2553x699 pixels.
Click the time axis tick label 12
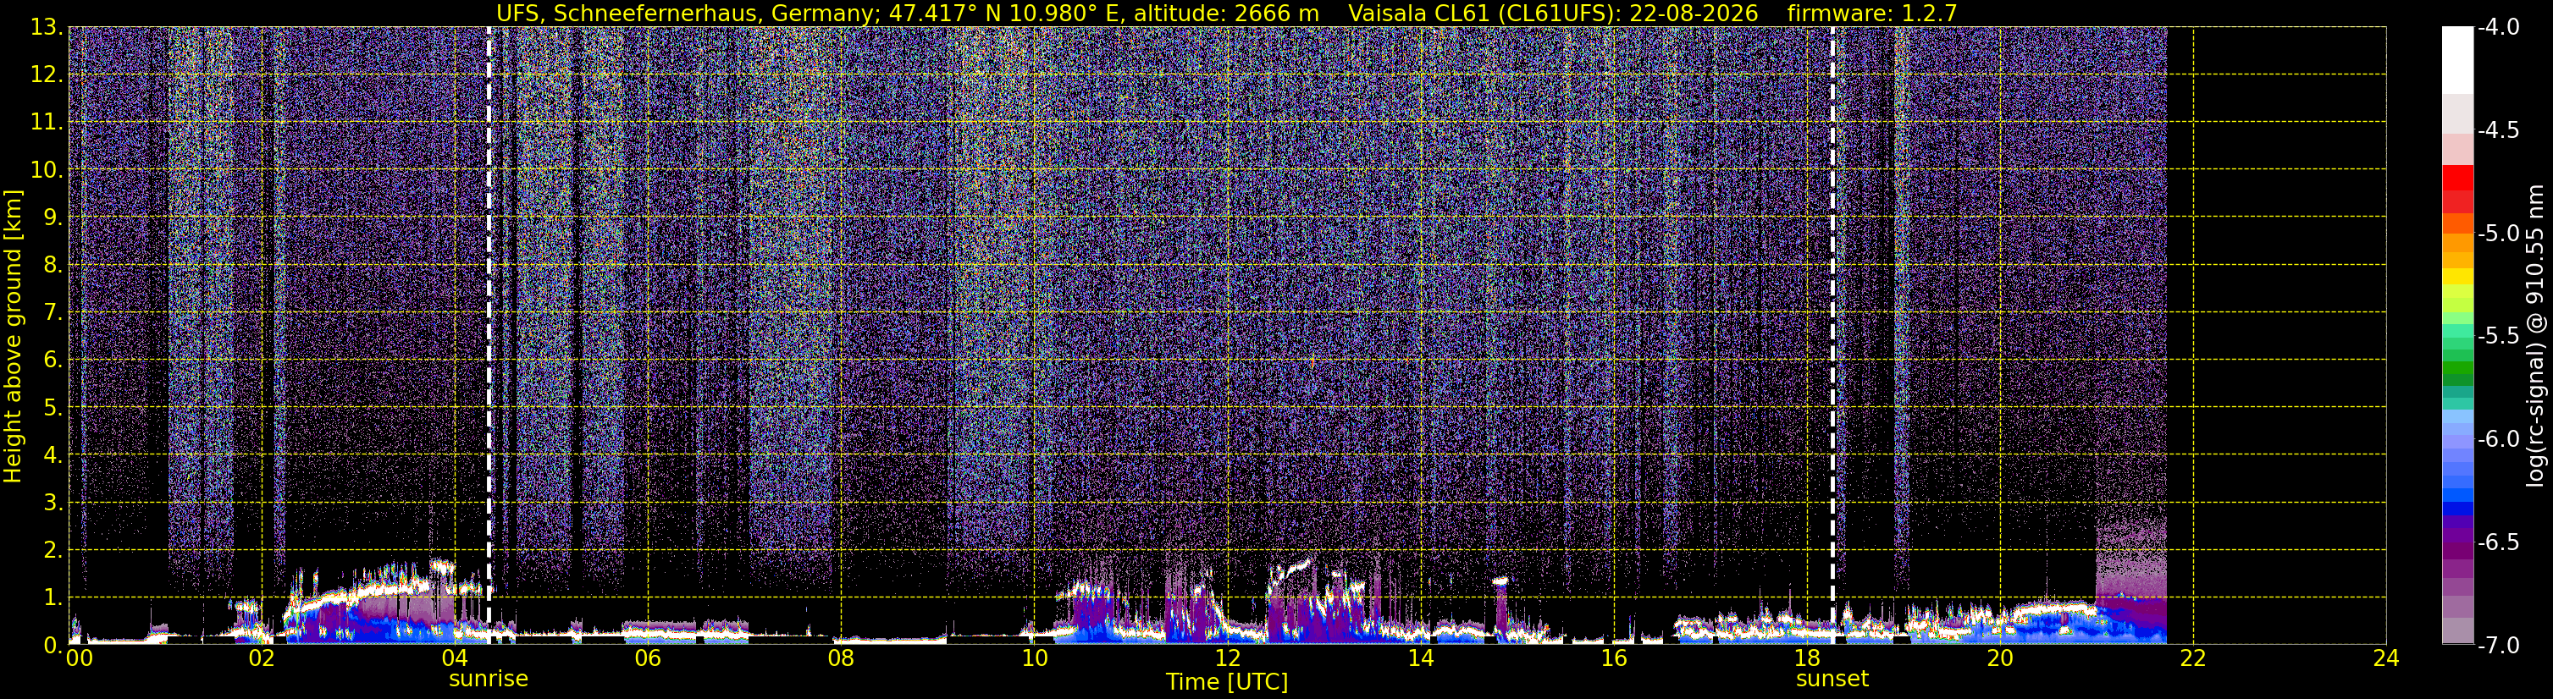tap(1228, 659)
